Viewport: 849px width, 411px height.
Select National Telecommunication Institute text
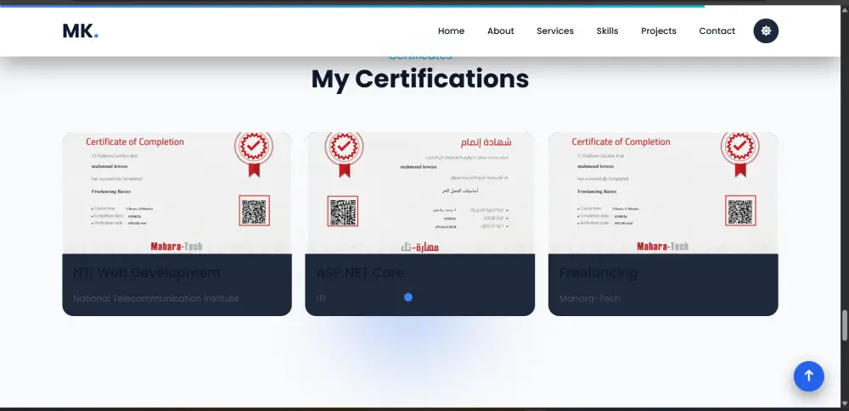(x=156, y=298)
